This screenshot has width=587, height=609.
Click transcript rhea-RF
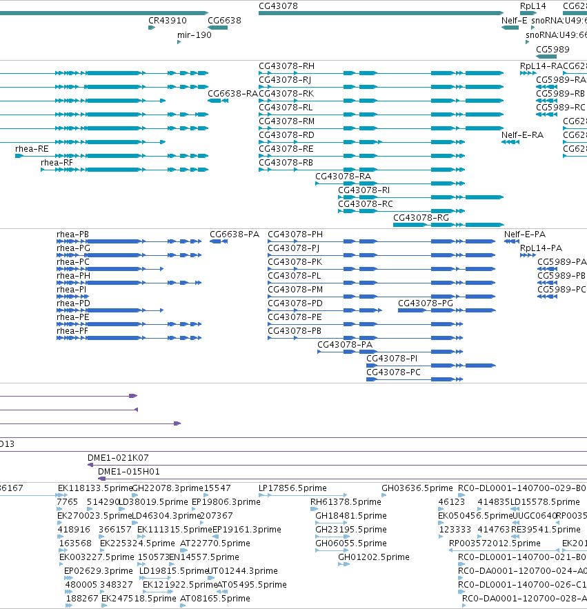point(57,163)
